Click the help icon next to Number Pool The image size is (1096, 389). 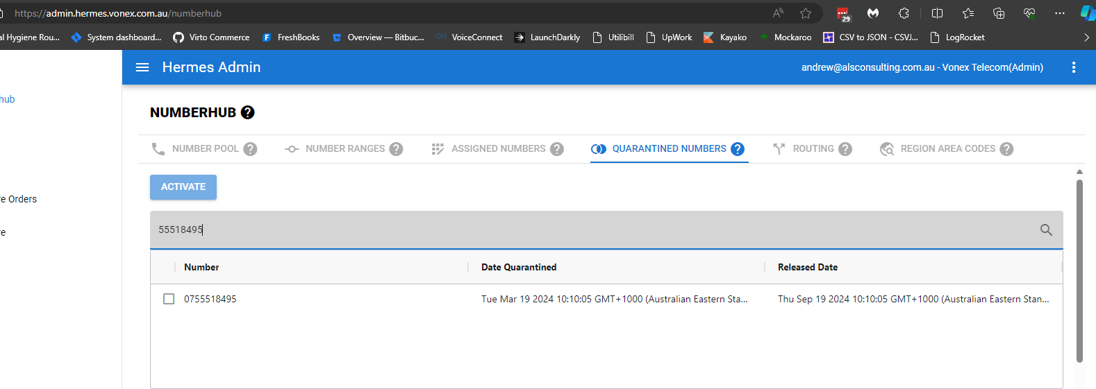tap(250, 149)
